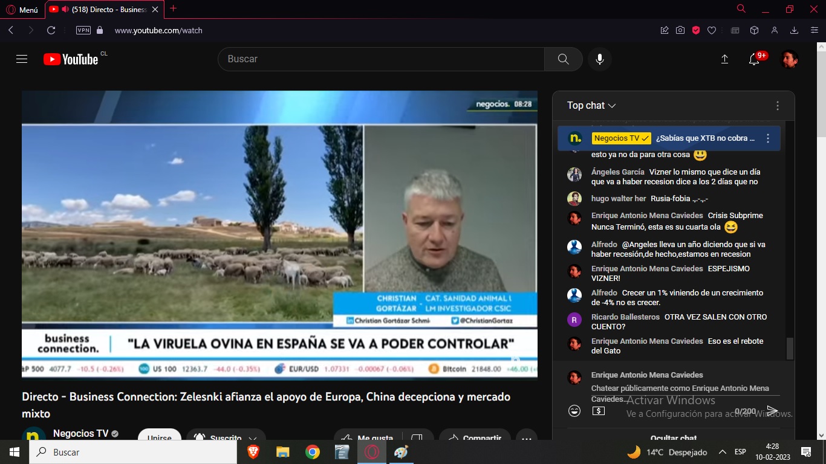Viewport: 826px width, 464px height.
Task: Open the Paint app from the taskbar
Action: tap(401, 452)
